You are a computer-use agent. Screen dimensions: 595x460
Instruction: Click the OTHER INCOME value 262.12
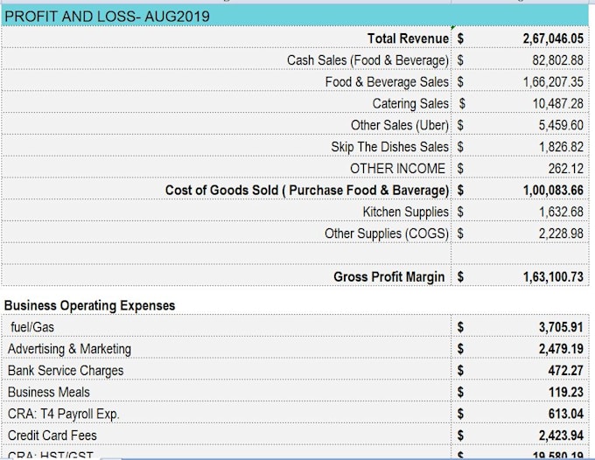pyautogui.click(x=566, y=169)
